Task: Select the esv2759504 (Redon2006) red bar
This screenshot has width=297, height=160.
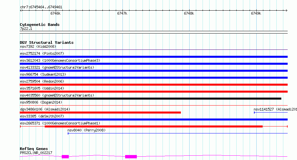Action: tap(154, 85)
